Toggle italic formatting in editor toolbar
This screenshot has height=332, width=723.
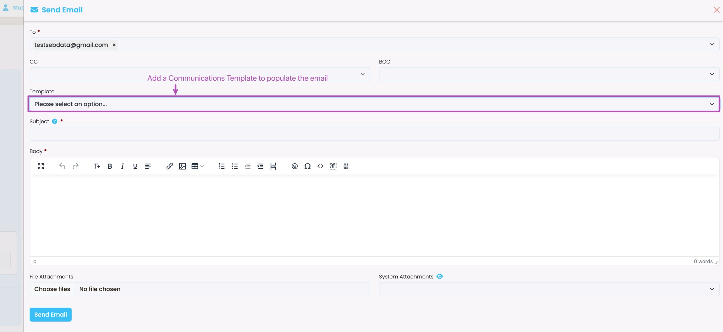click(x=122, y=166)
